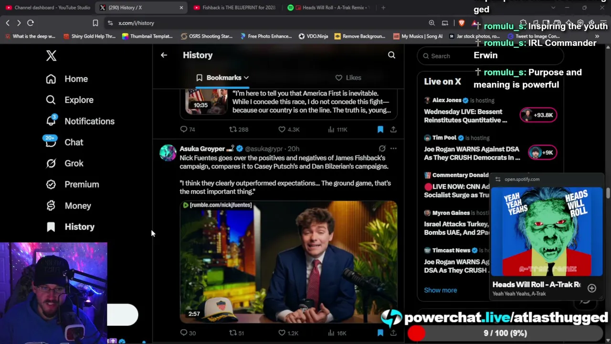Add Heads Will Roll to library

point(592,288)
